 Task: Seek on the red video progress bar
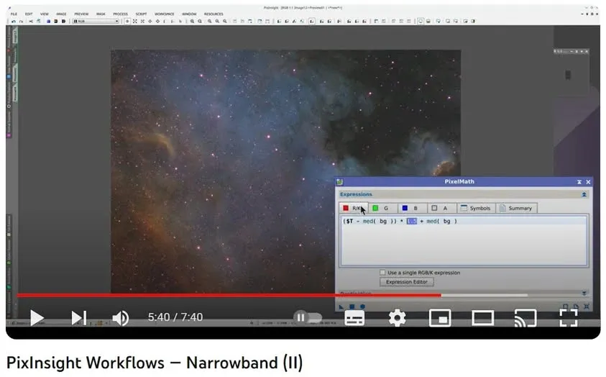coord(229,296)
